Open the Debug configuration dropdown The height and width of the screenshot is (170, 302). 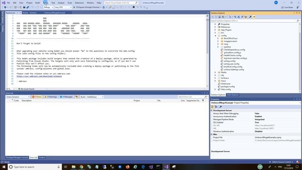(x=48, y=8)
